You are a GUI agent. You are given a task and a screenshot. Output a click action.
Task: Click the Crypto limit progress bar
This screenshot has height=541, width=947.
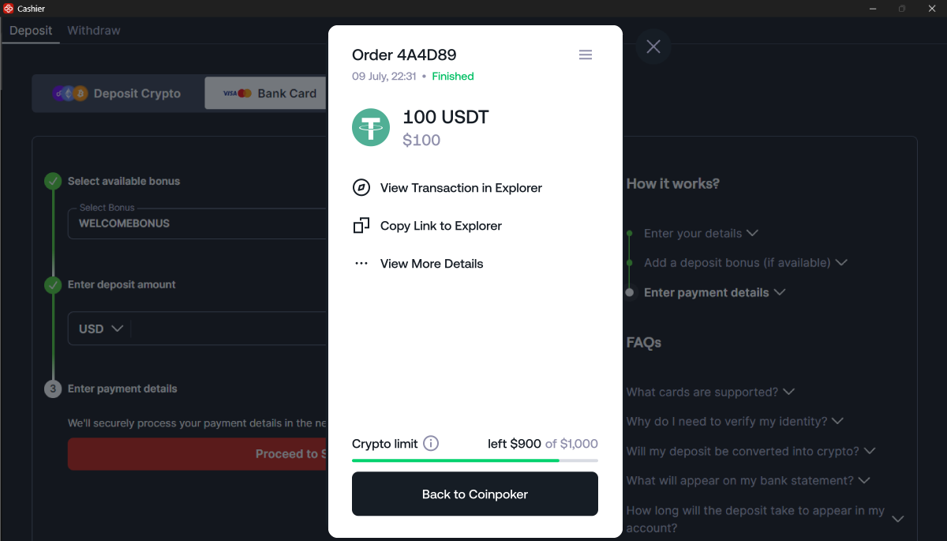(474, 460)
